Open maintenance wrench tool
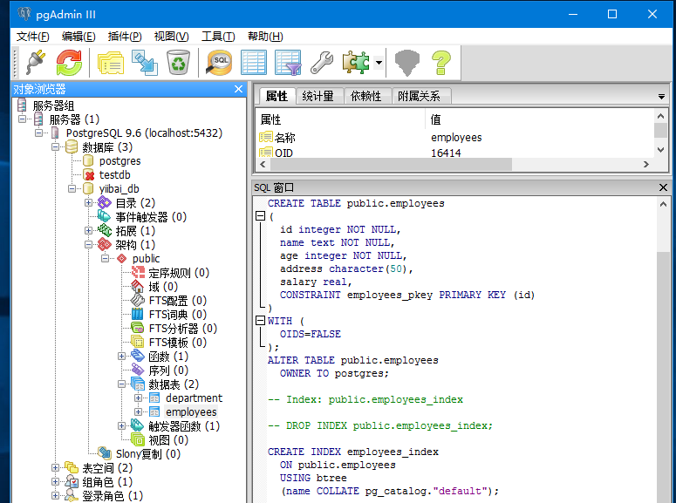 [322, 63]
